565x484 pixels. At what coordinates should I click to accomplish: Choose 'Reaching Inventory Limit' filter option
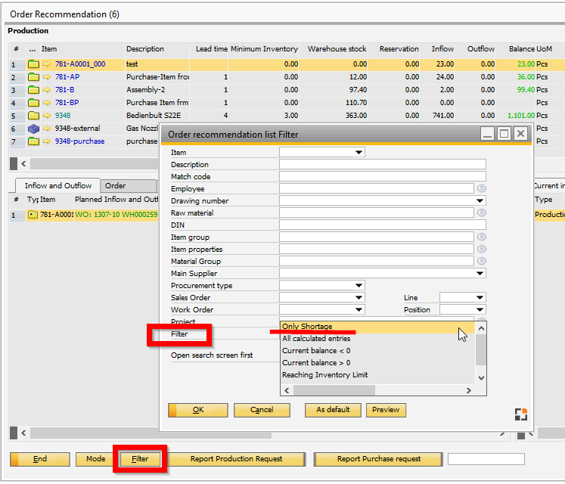click(325, 375)
